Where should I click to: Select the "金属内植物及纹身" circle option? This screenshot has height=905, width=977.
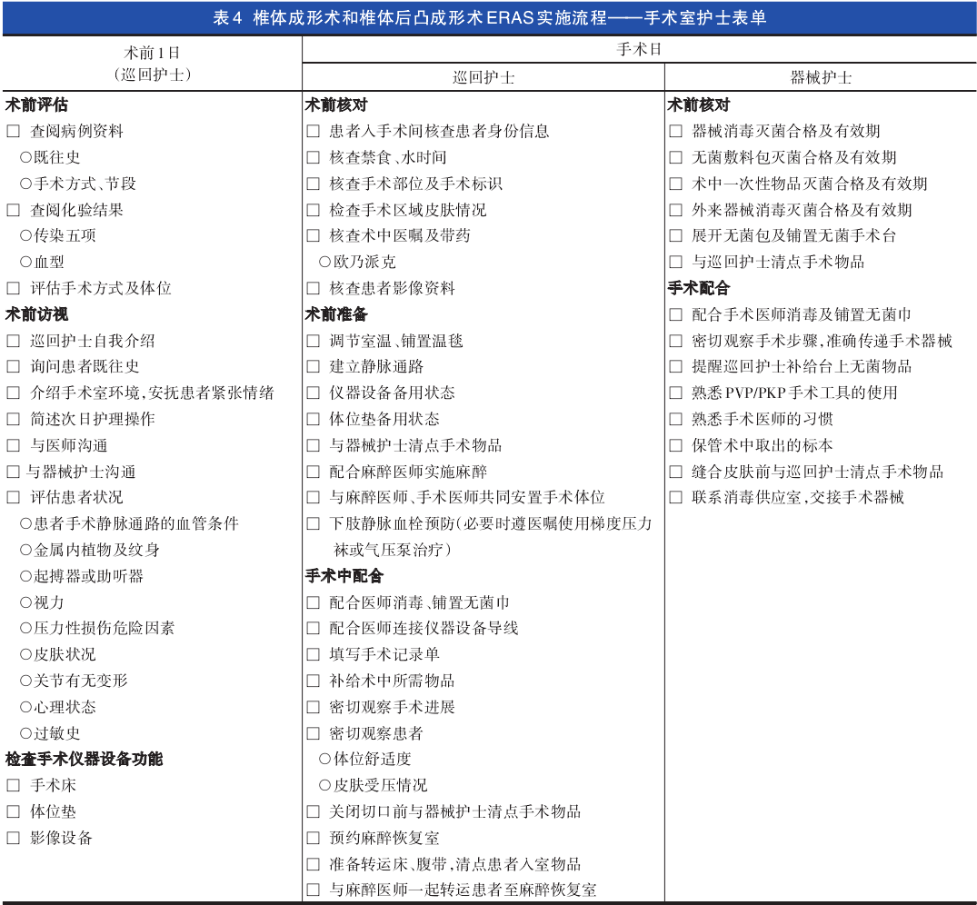point(25,550)
